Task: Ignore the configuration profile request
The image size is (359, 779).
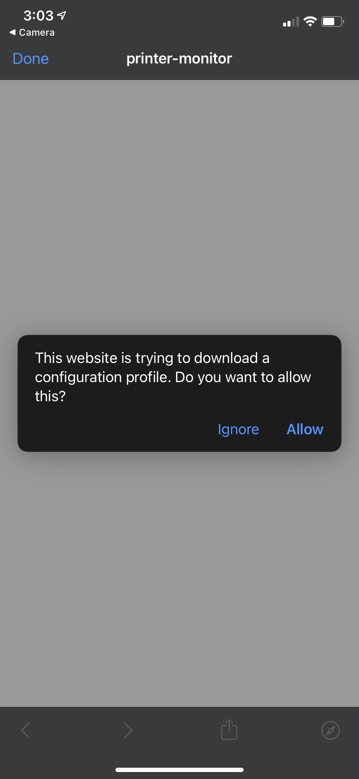Action: click(x=238, y=429)
